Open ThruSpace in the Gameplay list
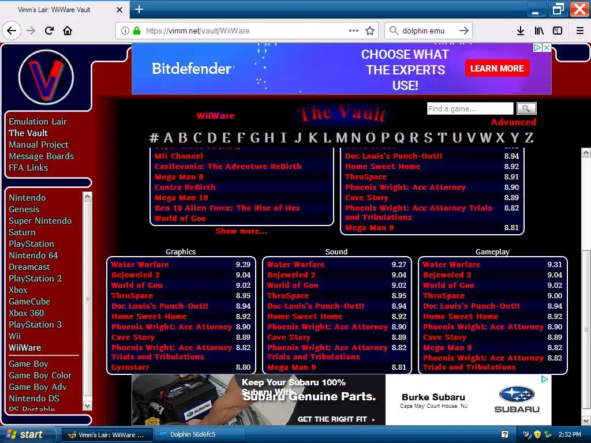591x443 pixels. point(444,296)
